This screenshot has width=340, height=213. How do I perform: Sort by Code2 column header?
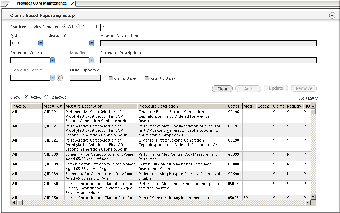pos(264,106)
